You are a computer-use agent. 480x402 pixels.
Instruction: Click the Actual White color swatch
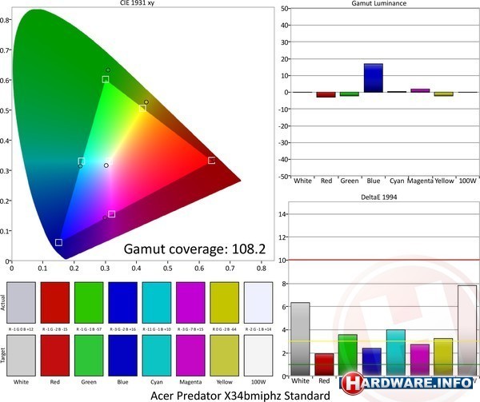click(x=21, y=303)
